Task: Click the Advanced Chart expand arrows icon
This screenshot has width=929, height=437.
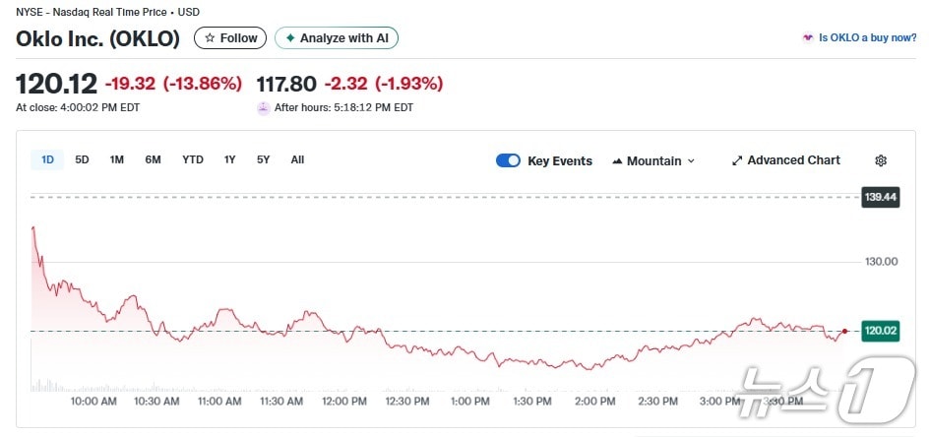Action: pos(737,160)
